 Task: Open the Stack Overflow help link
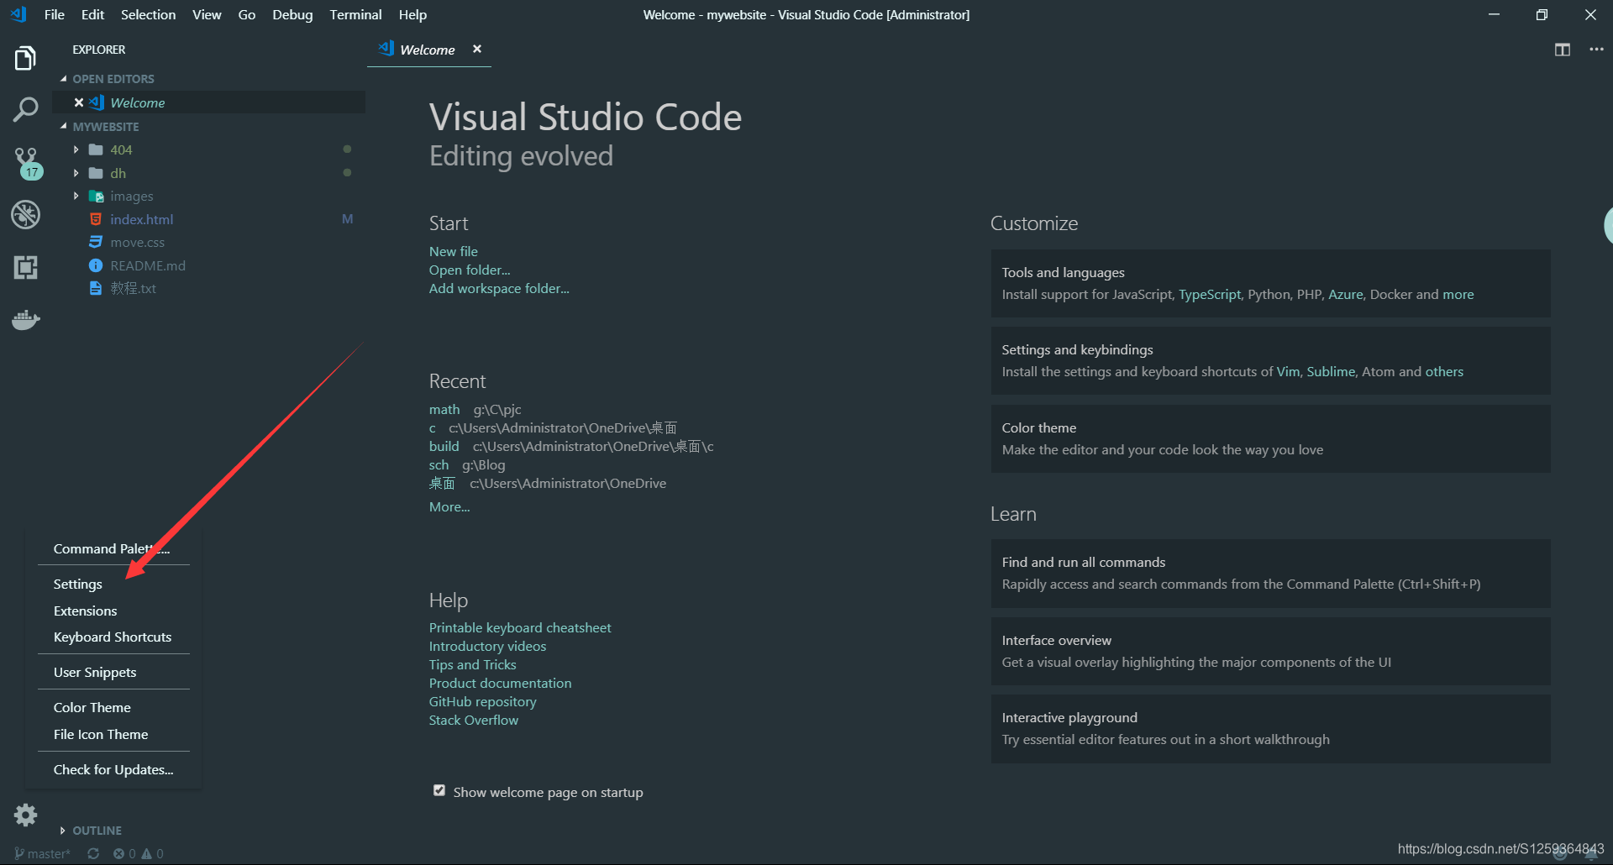[x=474, y=720]
